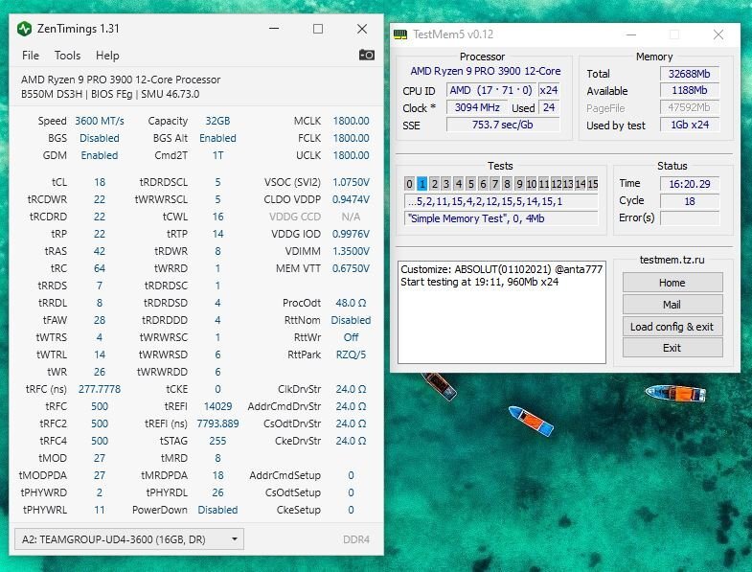
Task: Click the Exit button in TestMem5
Action: pyautogui.click(x=672, y=348)
